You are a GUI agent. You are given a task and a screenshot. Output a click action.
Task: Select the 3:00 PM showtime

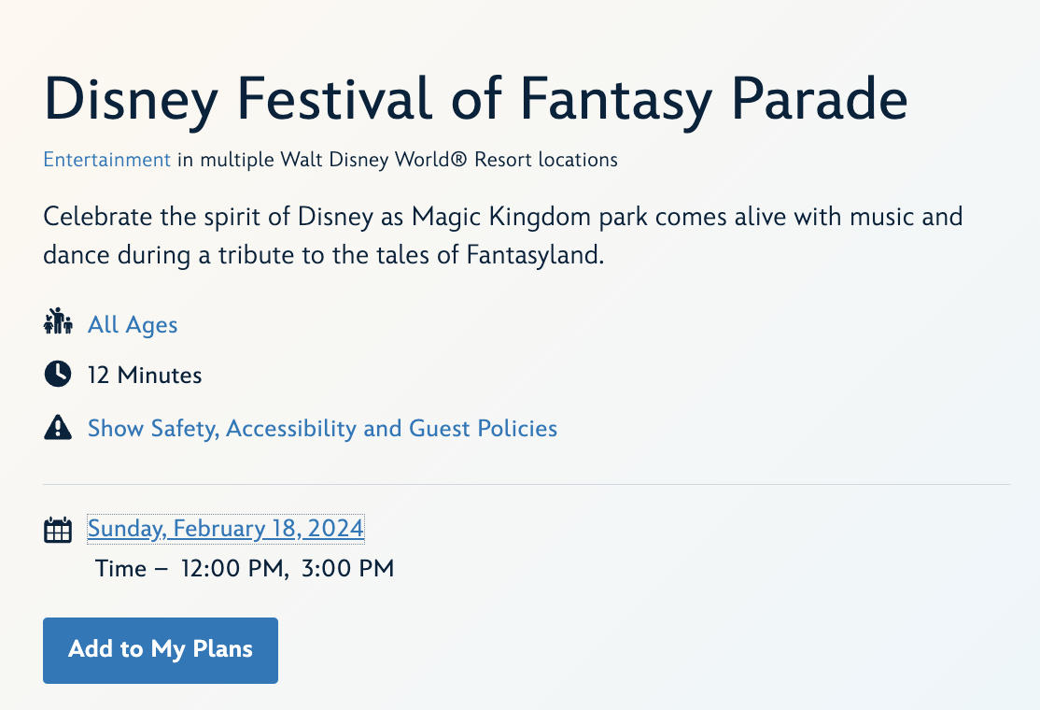347,568
